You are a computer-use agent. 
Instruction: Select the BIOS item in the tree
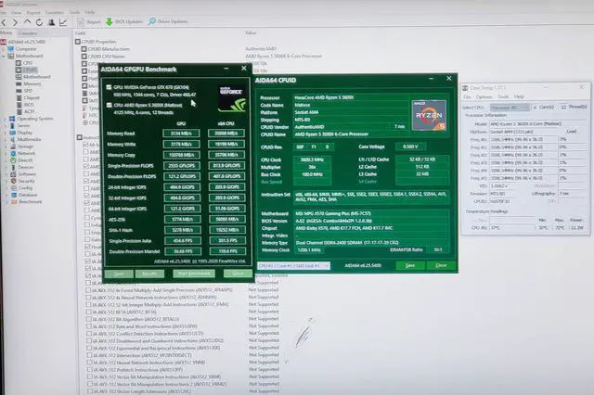pyautogui.click(x=29, y=105)
